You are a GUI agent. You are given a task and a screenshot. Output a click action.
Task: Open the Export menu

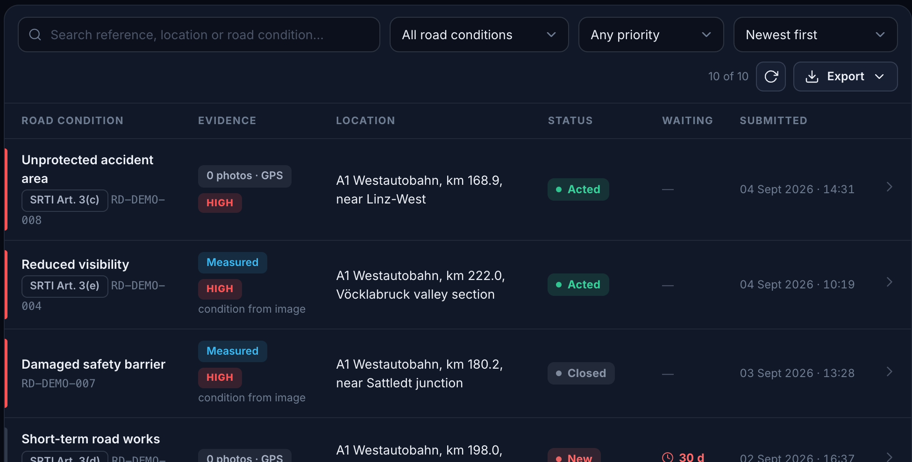click(845, 77)
